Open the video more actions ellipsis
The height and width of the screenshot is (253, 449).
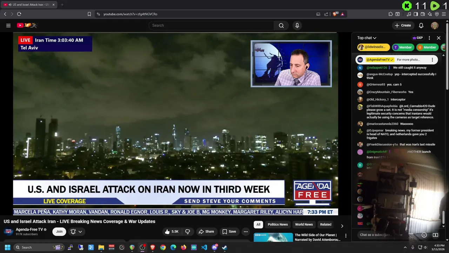[x=246, y=232]
